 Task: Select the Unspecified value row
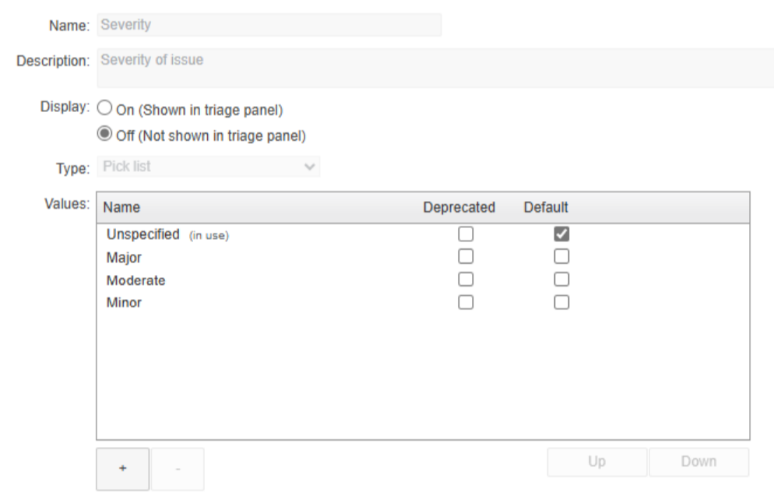[423, 234]
